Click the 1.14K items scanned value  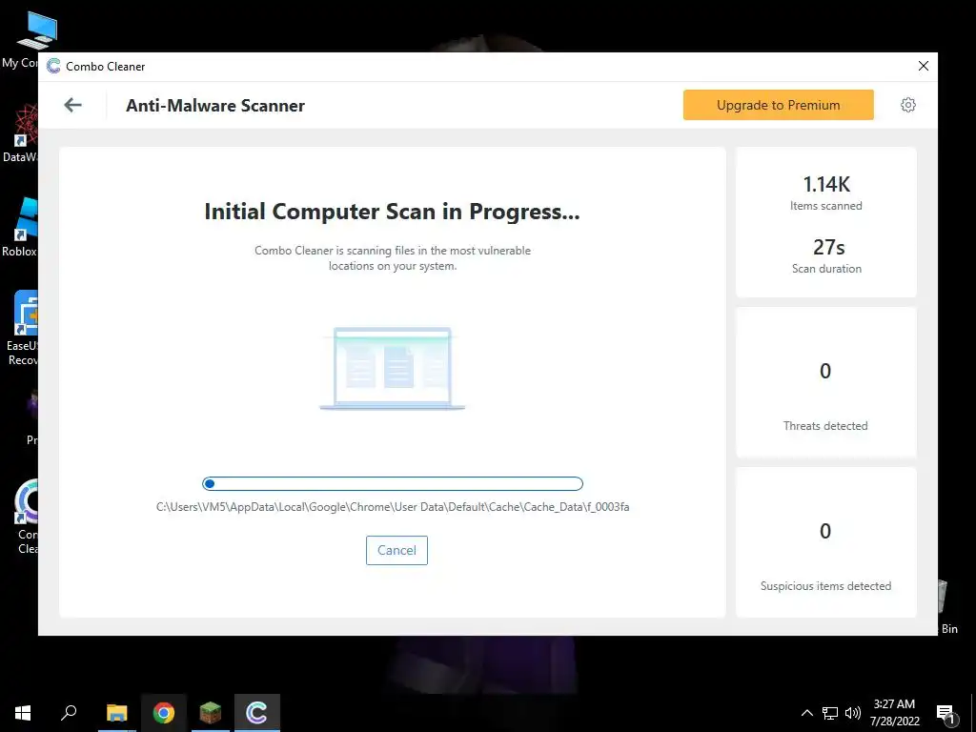click(826, 184)
